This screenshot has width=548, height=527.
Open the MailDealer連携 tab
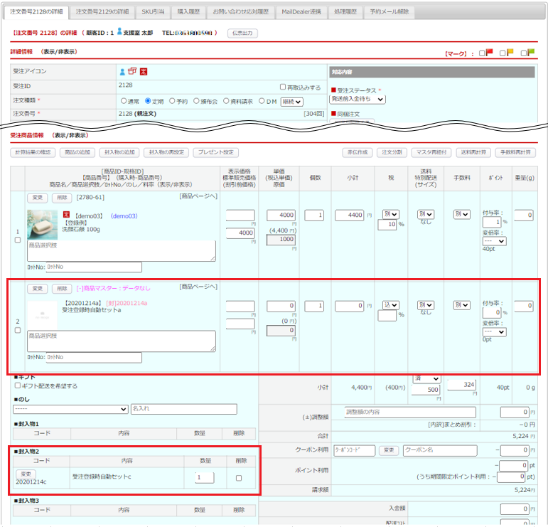tap(301, 12)
